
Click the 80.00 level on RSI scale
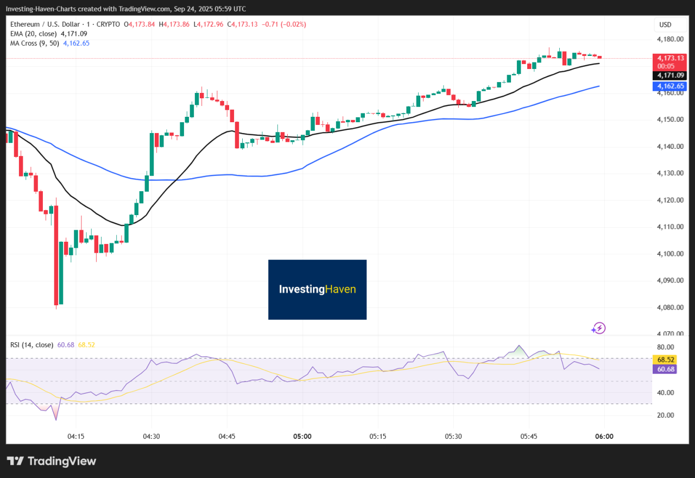click(666, 347)
